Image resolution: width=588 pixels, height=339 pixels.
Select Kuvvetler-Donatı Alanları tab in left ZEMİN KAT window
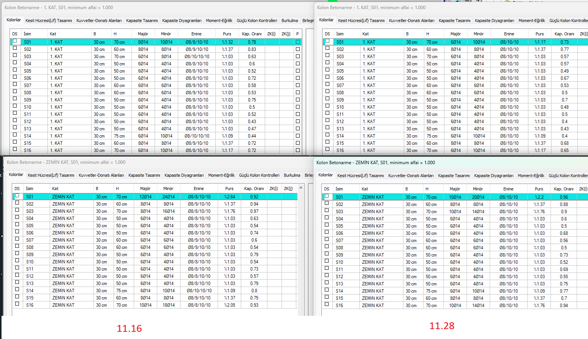click(x=101, y=175)
